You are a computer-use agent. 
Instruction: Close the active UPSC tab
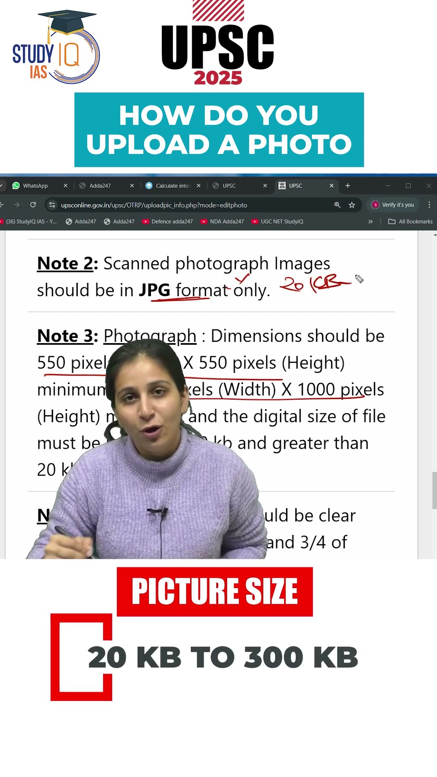(x=331, y=186)
